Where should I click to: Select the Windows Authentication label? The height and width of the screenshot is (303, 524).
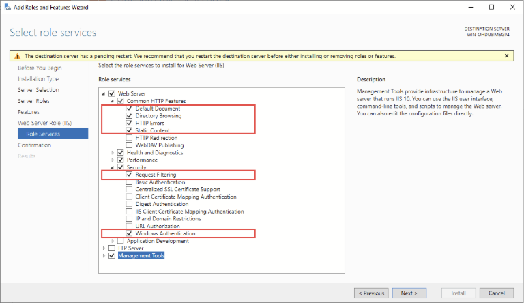(x=165, y=233)
